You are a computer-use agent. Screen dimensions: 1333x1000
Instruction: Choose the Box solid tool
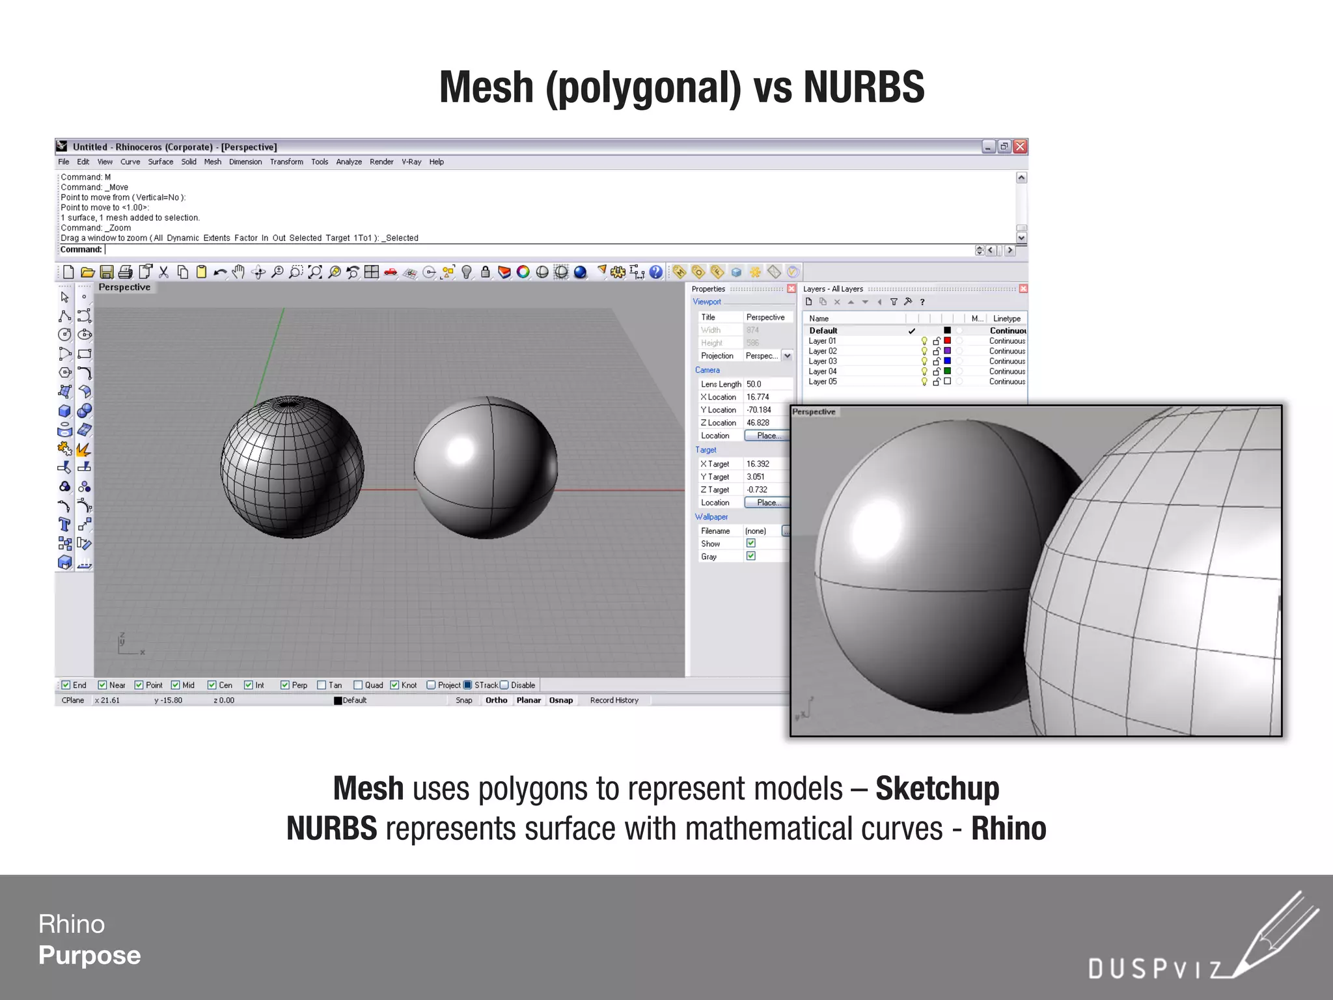coord(64,411)
